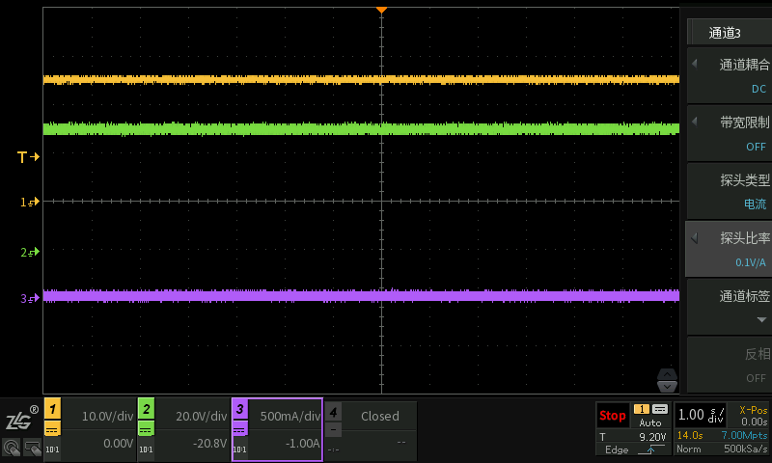Tap the touch gesture finger icon

click(12, 448)
